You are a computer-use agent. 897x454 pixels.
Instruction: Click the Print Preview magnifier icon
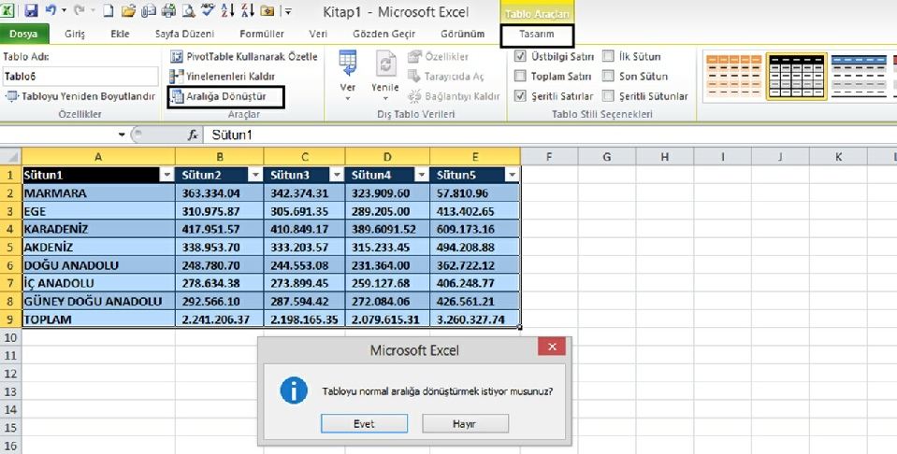[188, 10]
